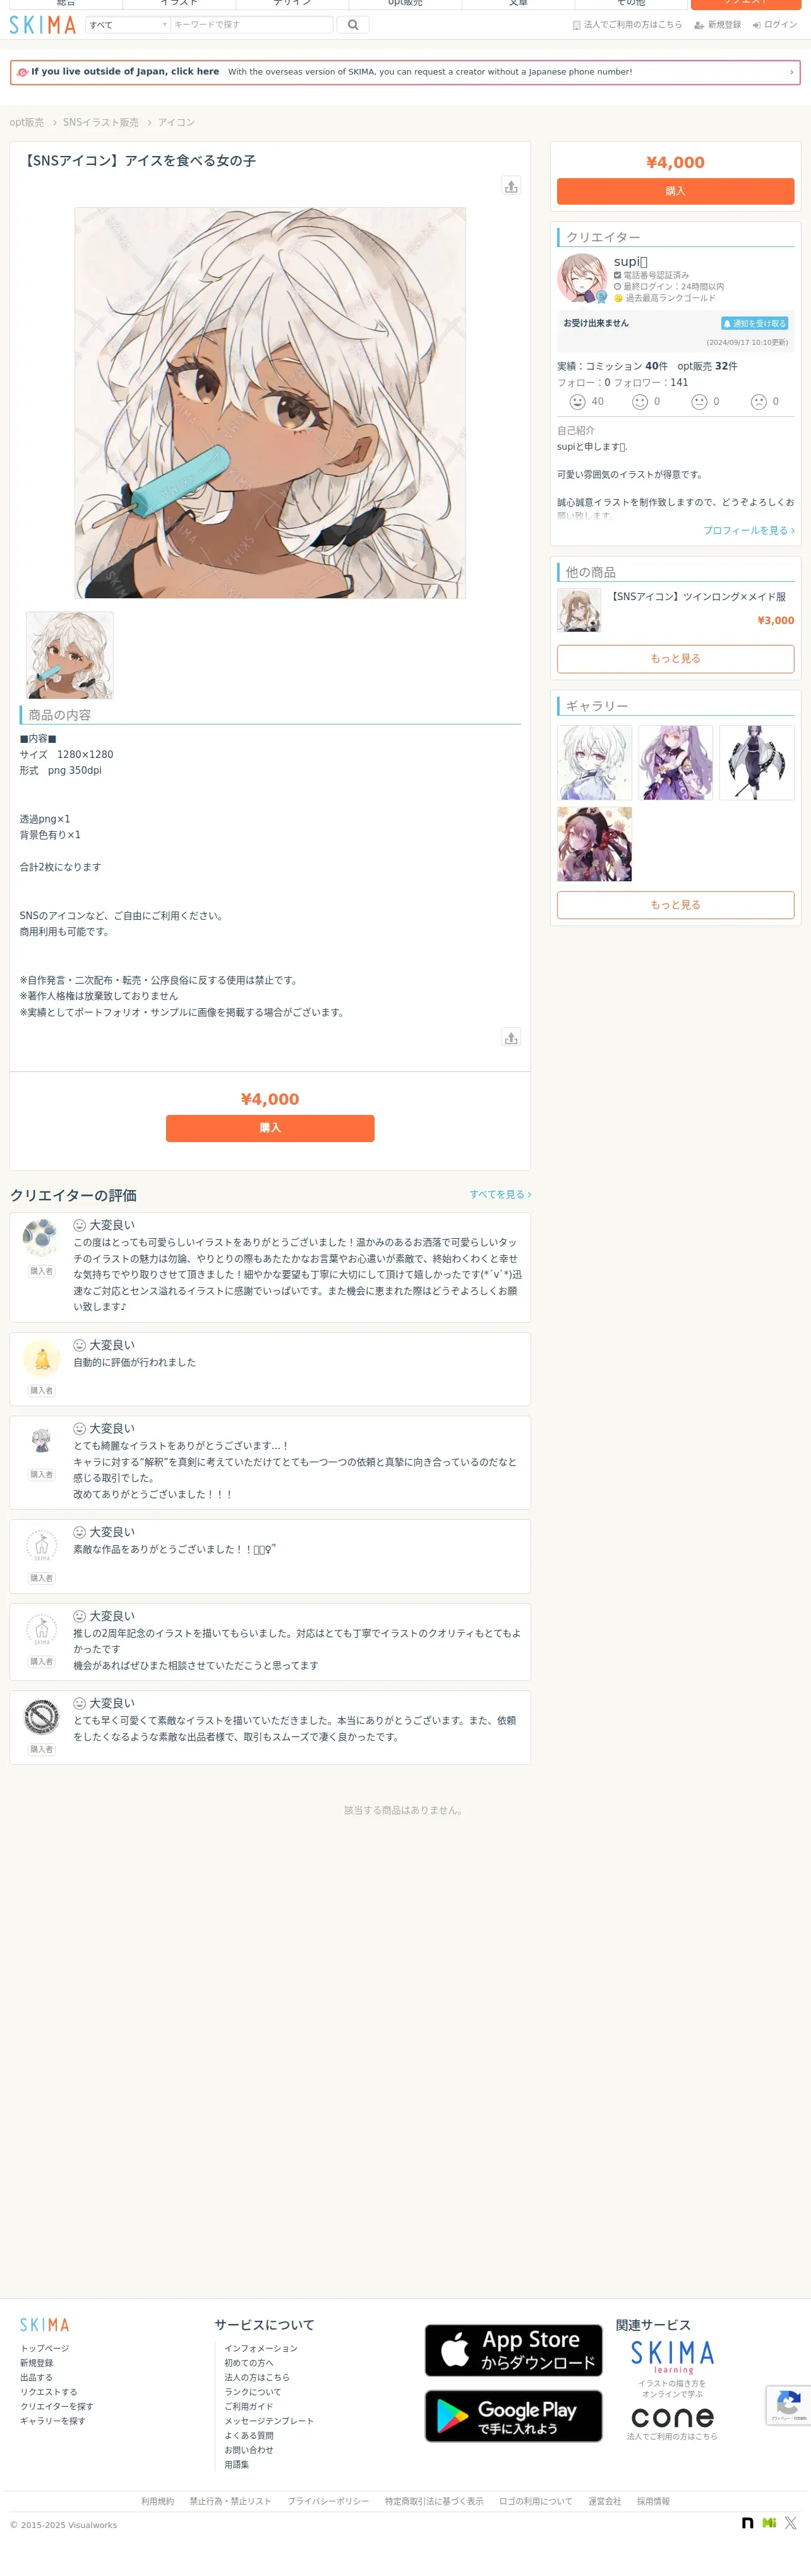Click Google Play download badge
The height and width of the screenshot is (2576, 811).
(514, 2416)
